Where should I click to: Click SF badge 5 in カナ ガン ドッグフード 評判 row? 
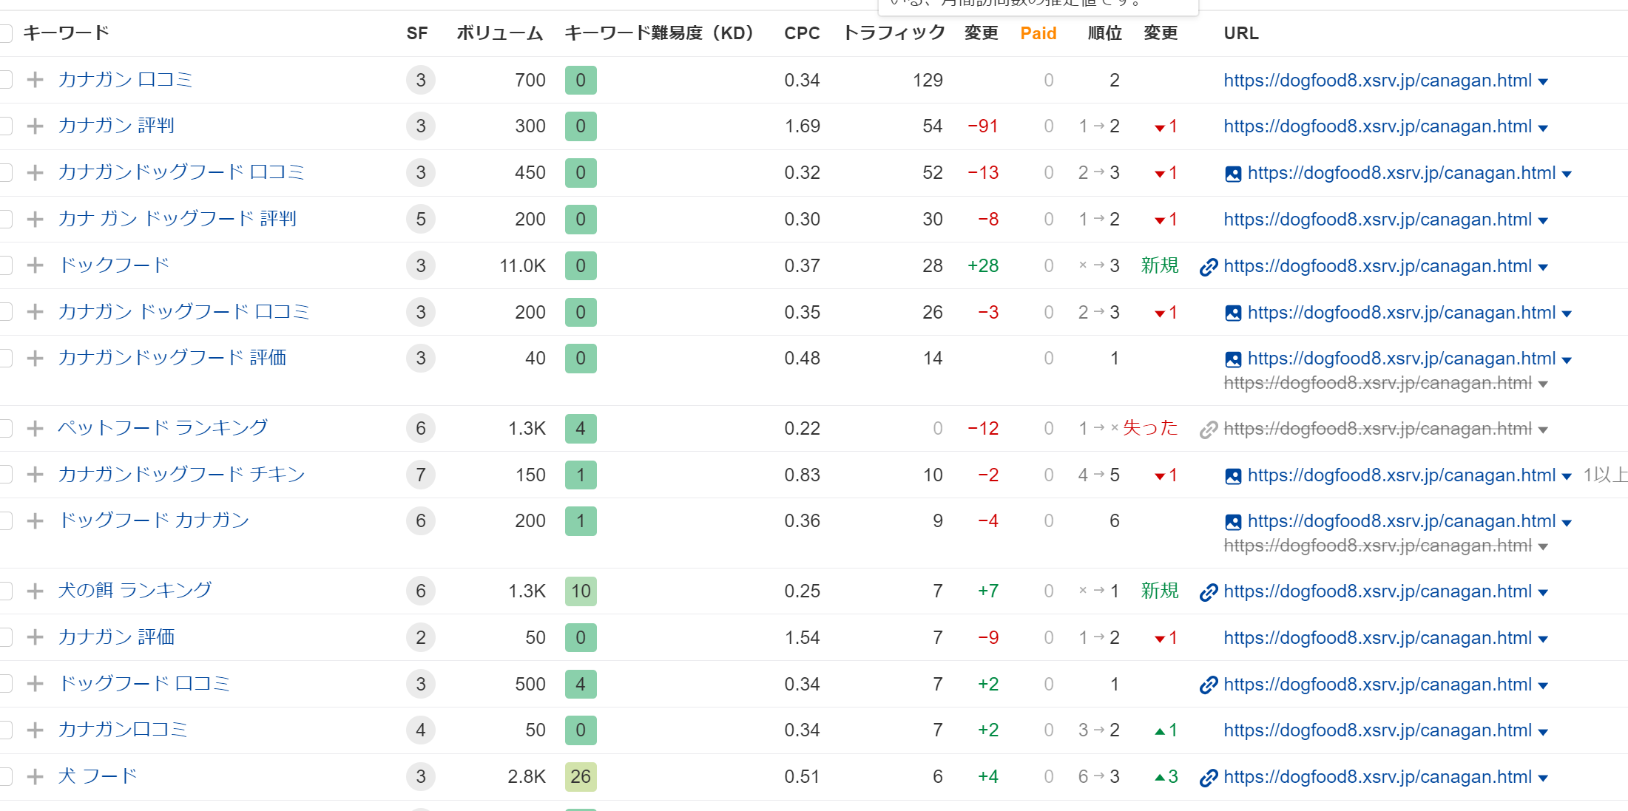point(420,220)
